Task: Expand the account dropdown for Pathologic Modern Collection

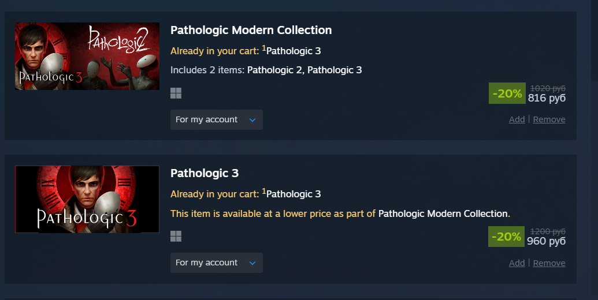Action: 216,120
